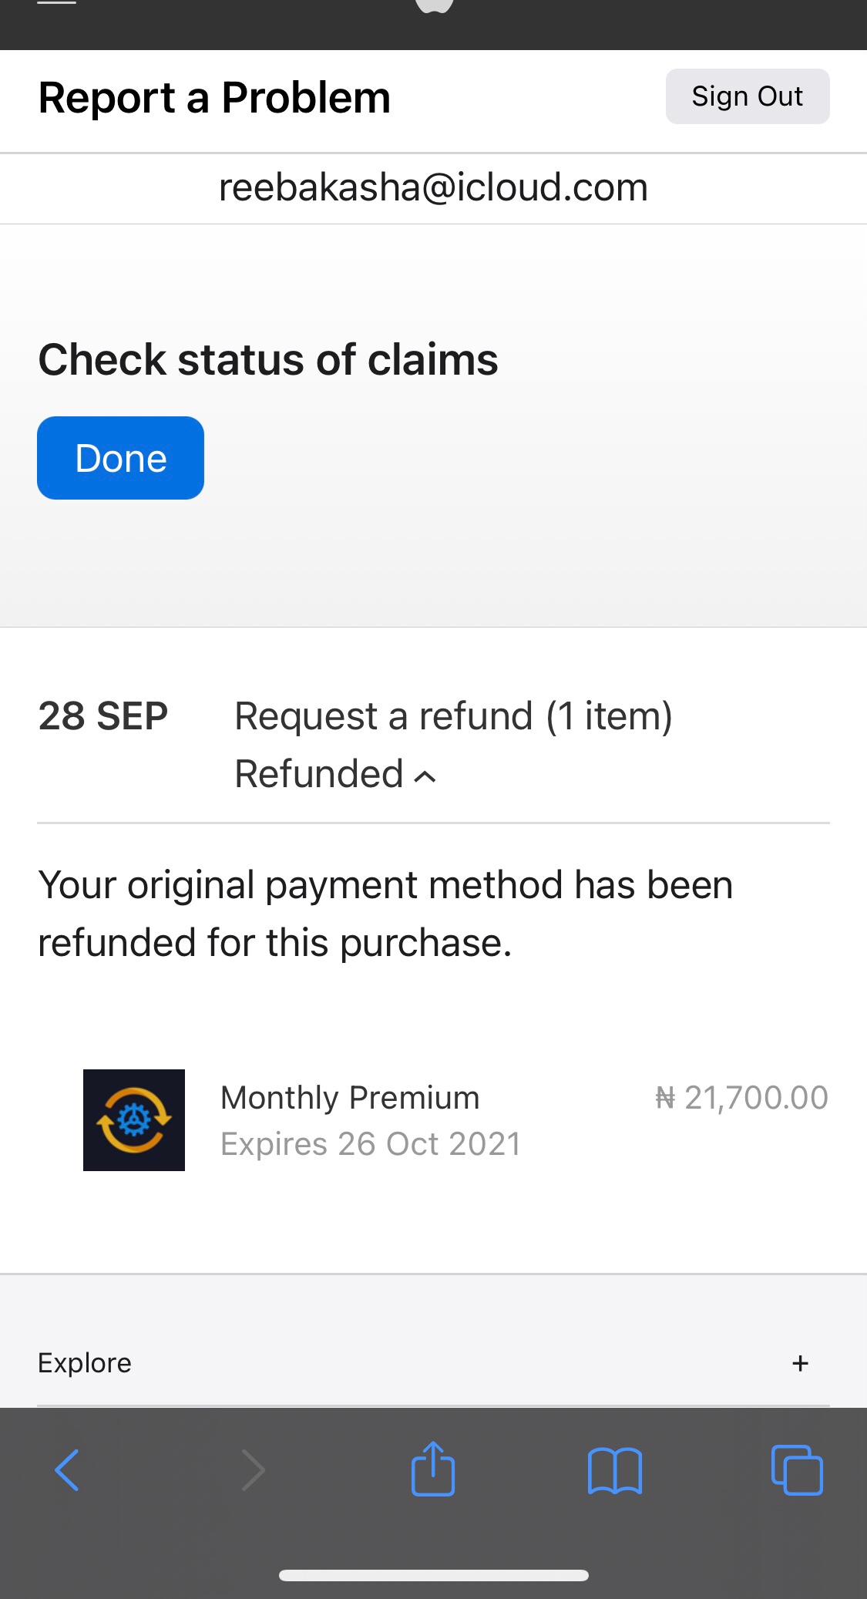Click the Sign Out button

pos(747,96)
